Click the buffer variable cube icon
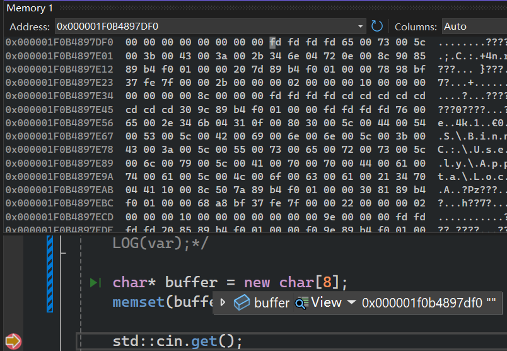 click(242, 303)
